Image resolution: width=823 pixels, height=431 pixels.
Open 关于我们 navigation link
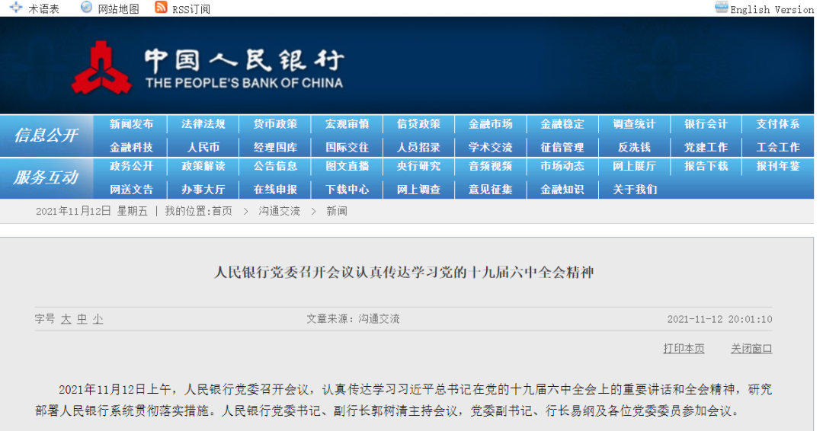[634, 190]
